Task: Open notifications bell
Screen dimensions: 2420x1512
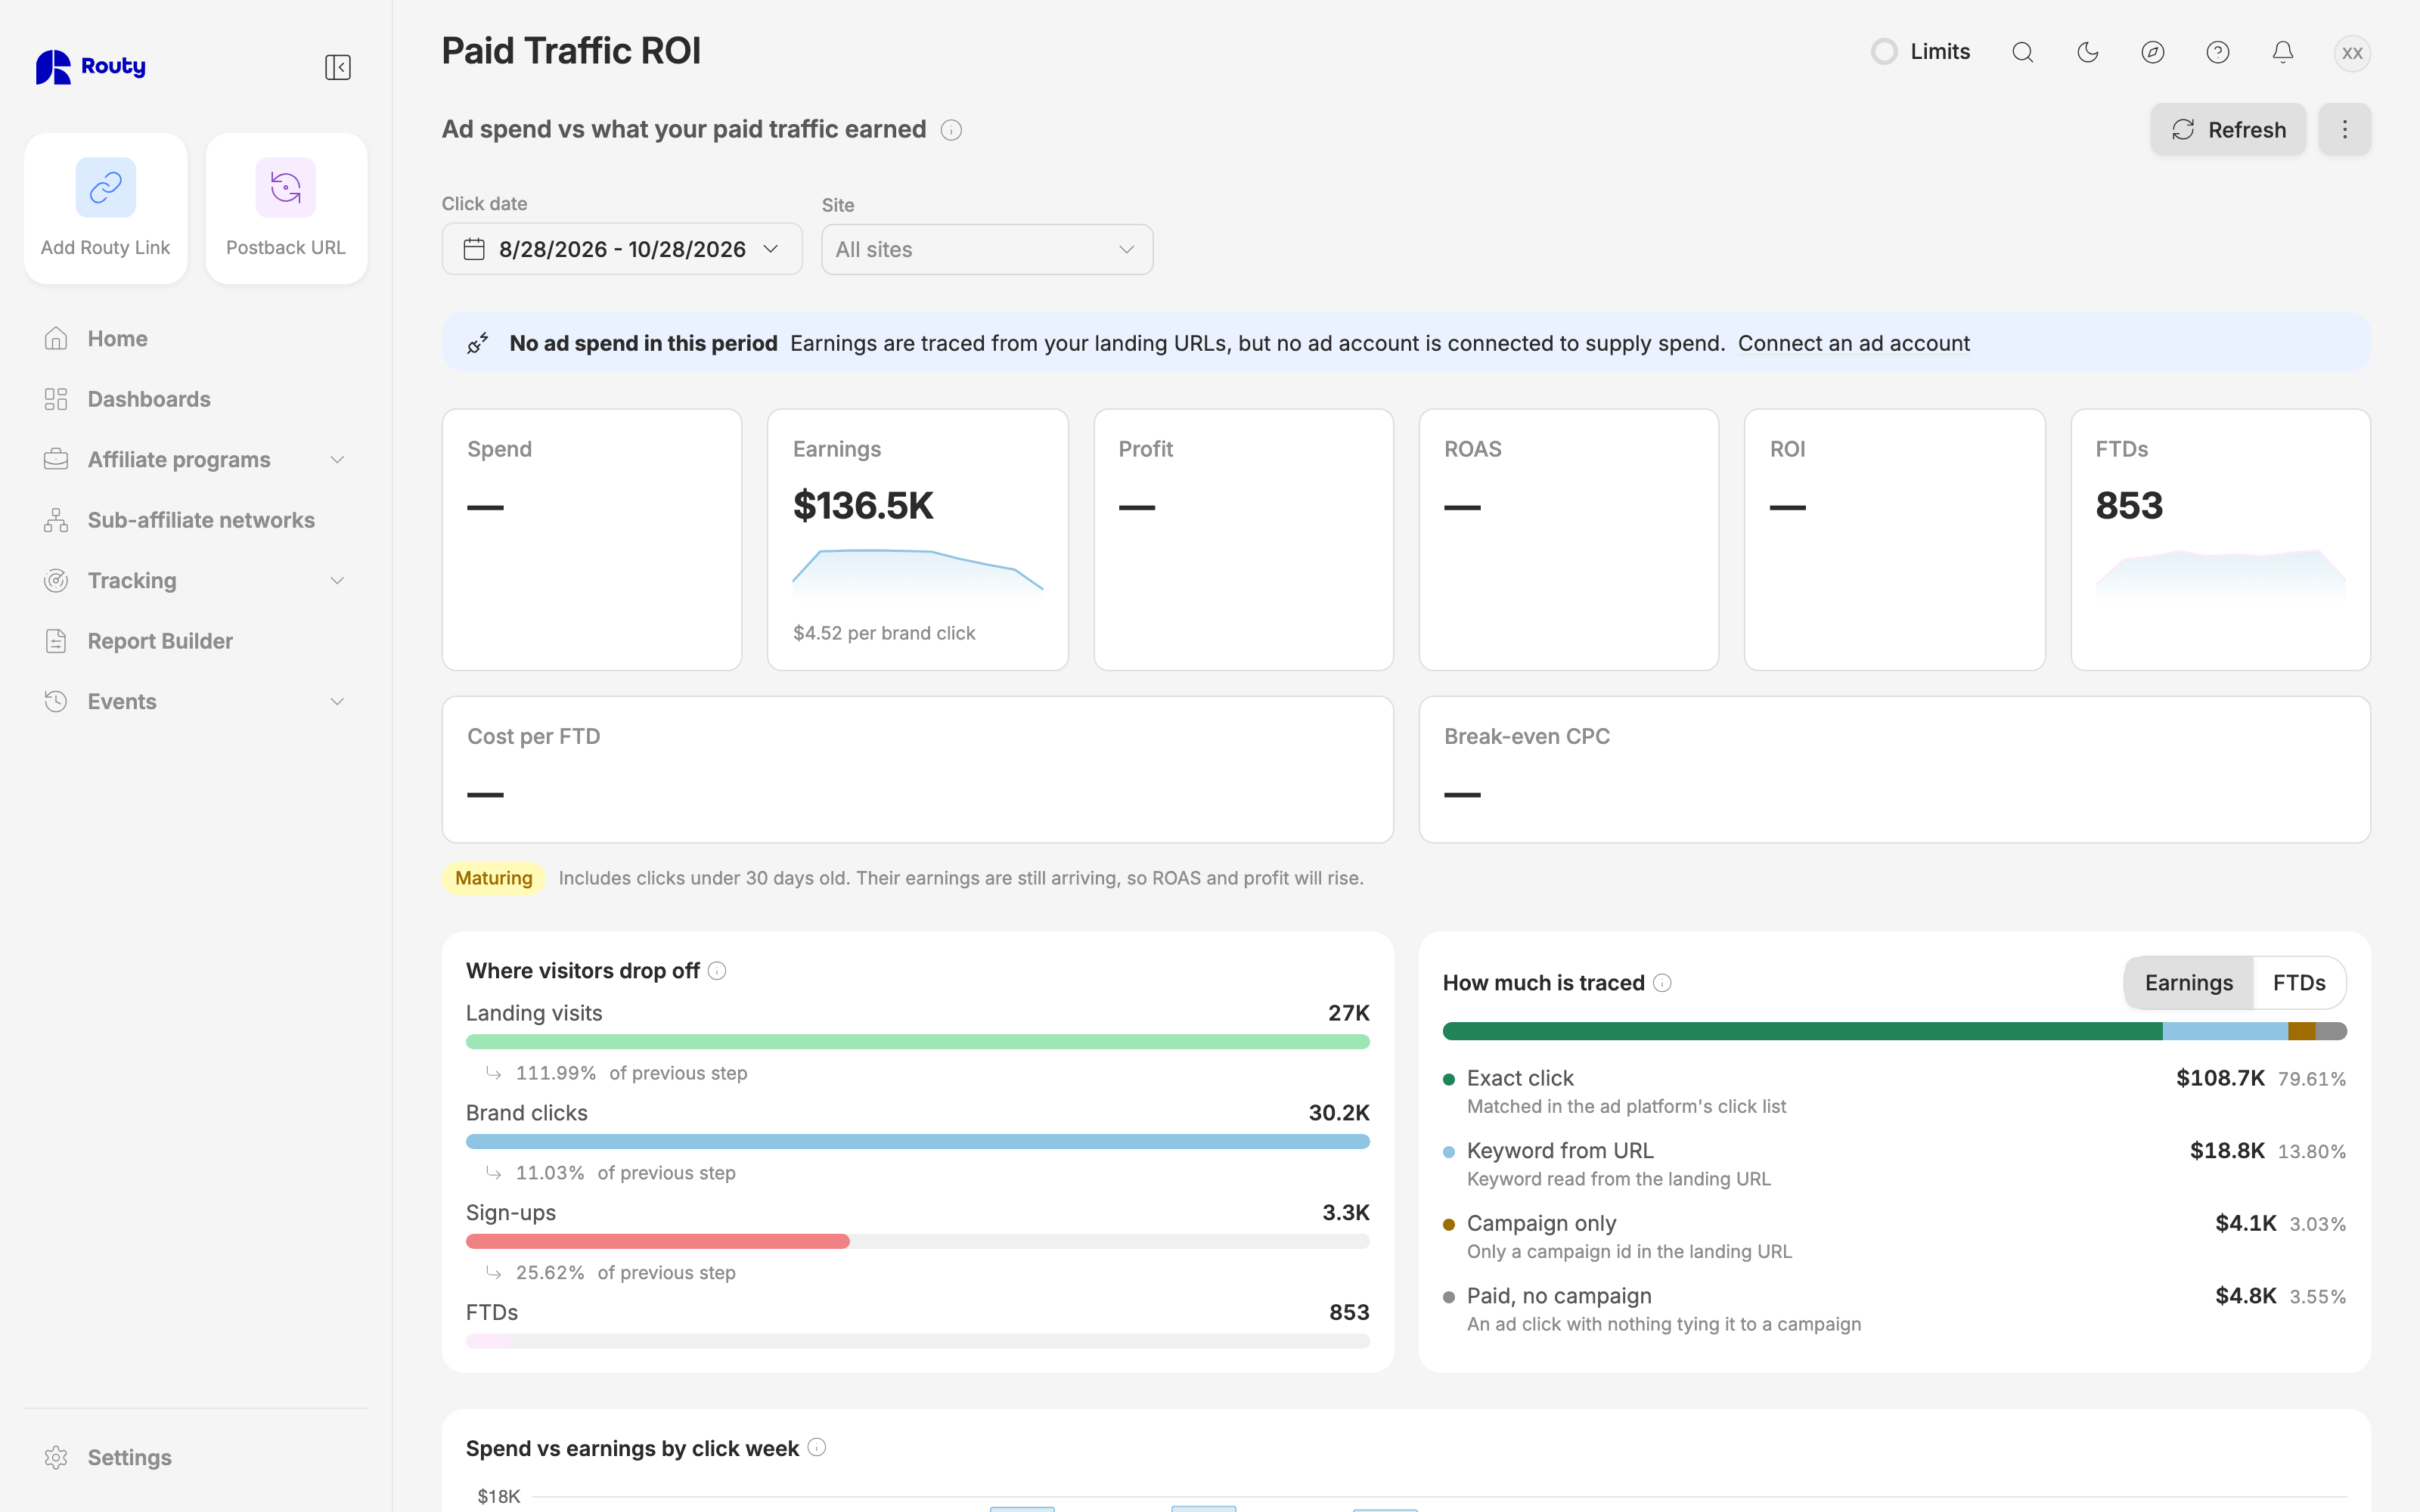Action: pos(2282,52)
